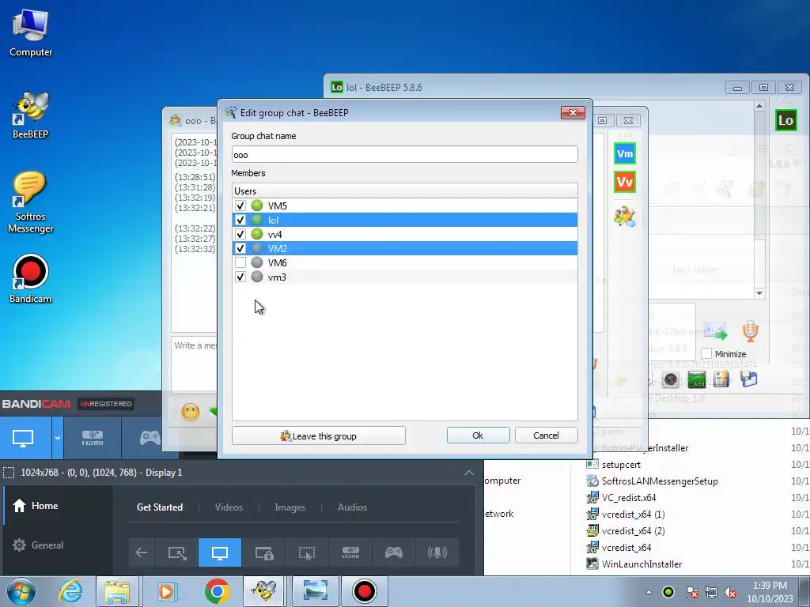Select the audio-only recording icon
Screen dimensions: 810x607
(437, 552)
